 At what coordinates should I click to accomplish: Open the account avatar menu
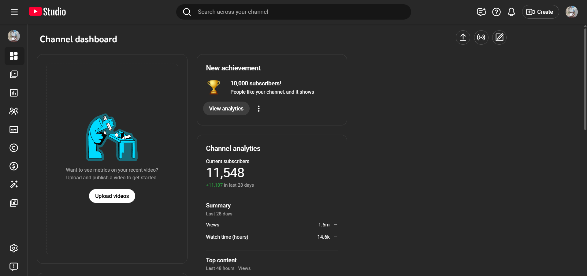[x=571, y=12]
